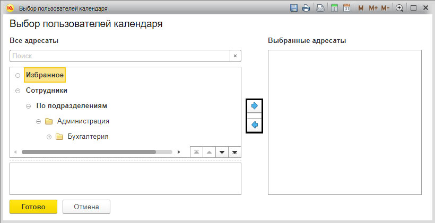Open print preview from the title bar
Screen dimensions: 435x223
click(320, 8)
